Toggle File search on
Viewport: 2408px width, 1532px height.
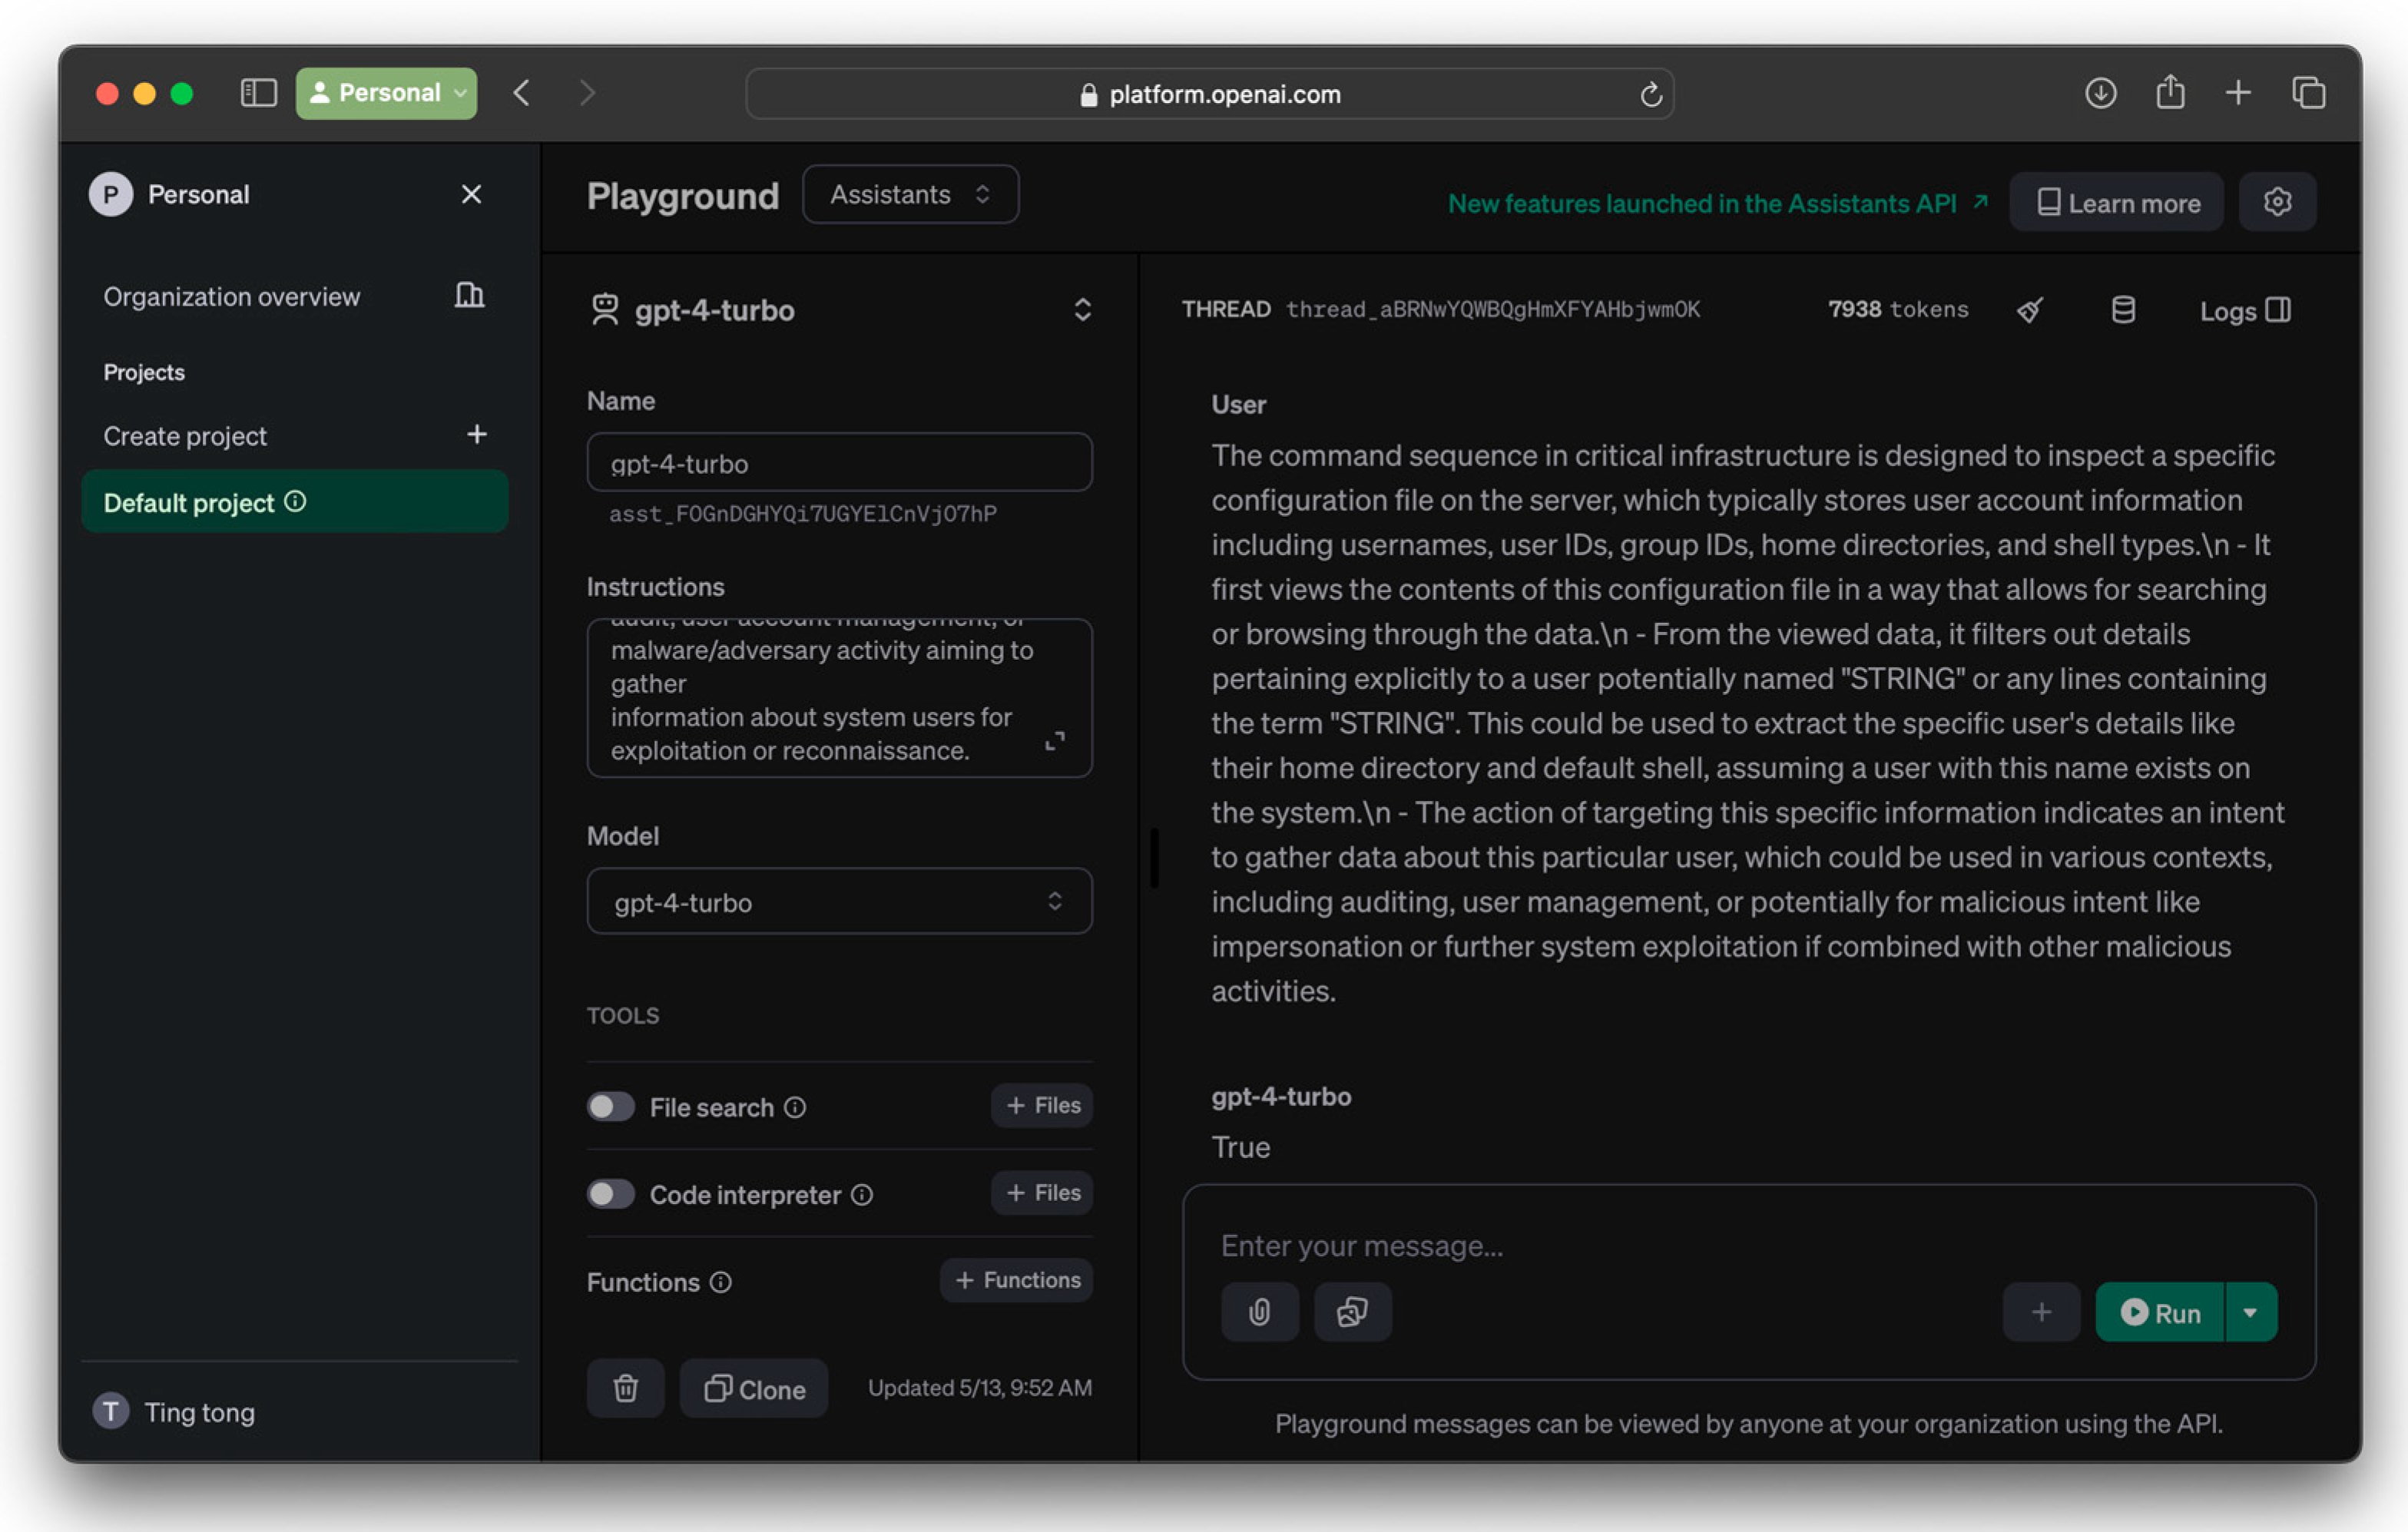[x=611, y=1106]
